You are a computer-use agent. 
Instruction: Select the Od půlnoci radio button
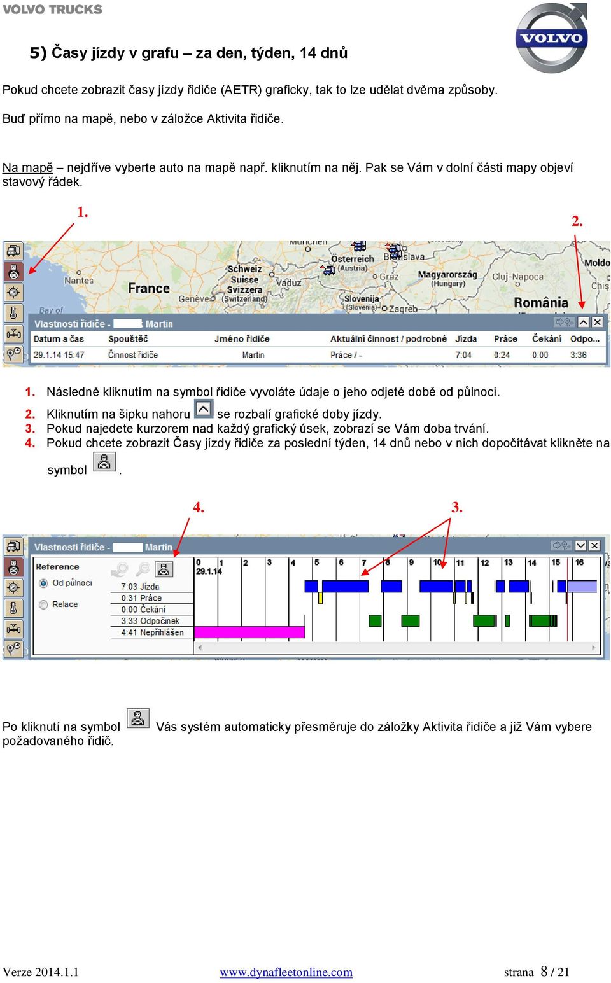(x=43, y=583)
